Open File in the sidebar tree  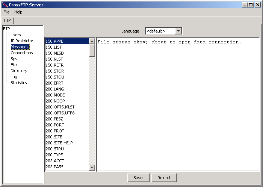click(x=14, y=65)
